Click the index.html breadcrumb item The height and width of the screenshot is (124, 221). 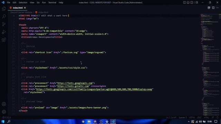pyautogui.click(x=43, y=12)
